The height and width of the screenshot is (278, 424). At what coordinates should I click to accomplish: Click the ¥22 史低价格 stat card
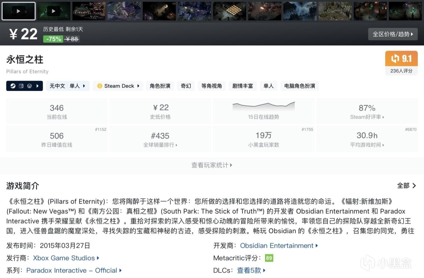[x=160, y=111]
